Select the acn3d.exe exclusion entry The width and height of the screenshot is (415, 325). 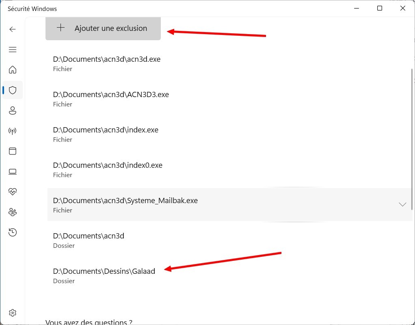[x=107, y=63]
